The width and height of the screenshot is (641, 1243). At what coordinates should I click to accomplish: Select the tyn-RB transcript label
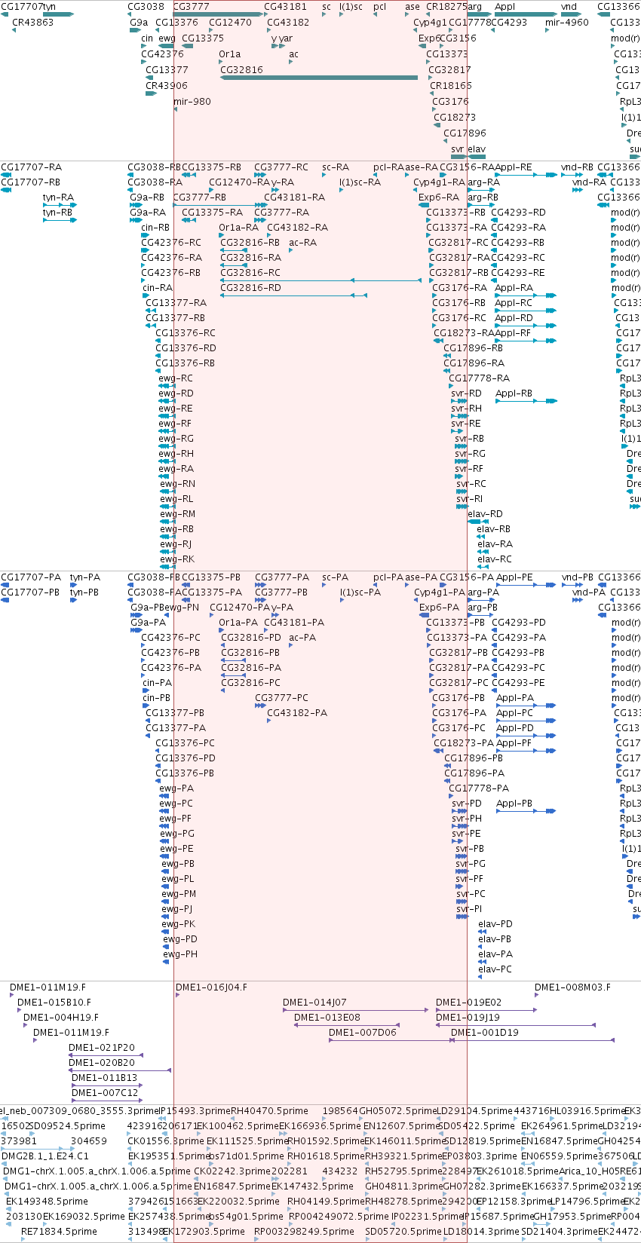[x=58, y=213]
